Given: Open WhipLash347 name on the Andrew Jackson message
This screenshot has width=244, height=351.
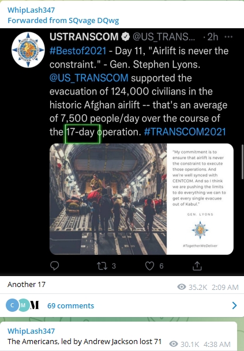Looking at the screenshot, I should (31, 331).
